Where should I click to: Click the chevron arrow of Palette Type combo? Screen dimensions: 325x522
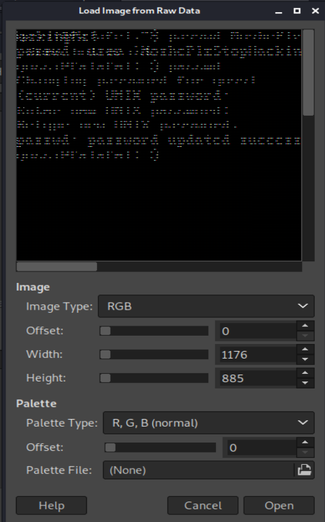tap(303, 423)
